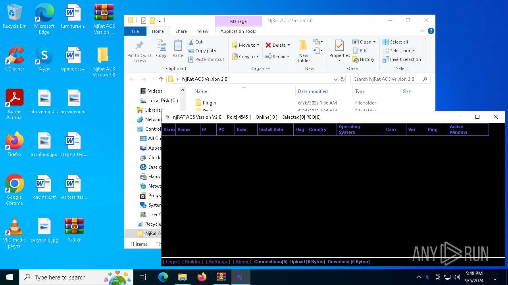Click Select none in ribbon
Image resolution: width=508 pixels, height=285 pixels.
pos(398,51)
